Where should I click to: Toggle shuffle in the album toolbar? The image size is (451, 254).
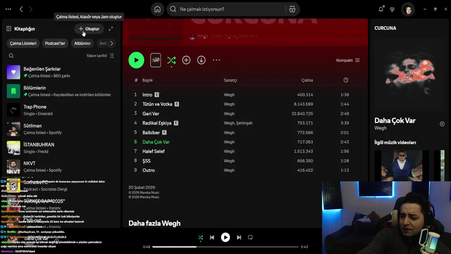[x=172, y=60]
